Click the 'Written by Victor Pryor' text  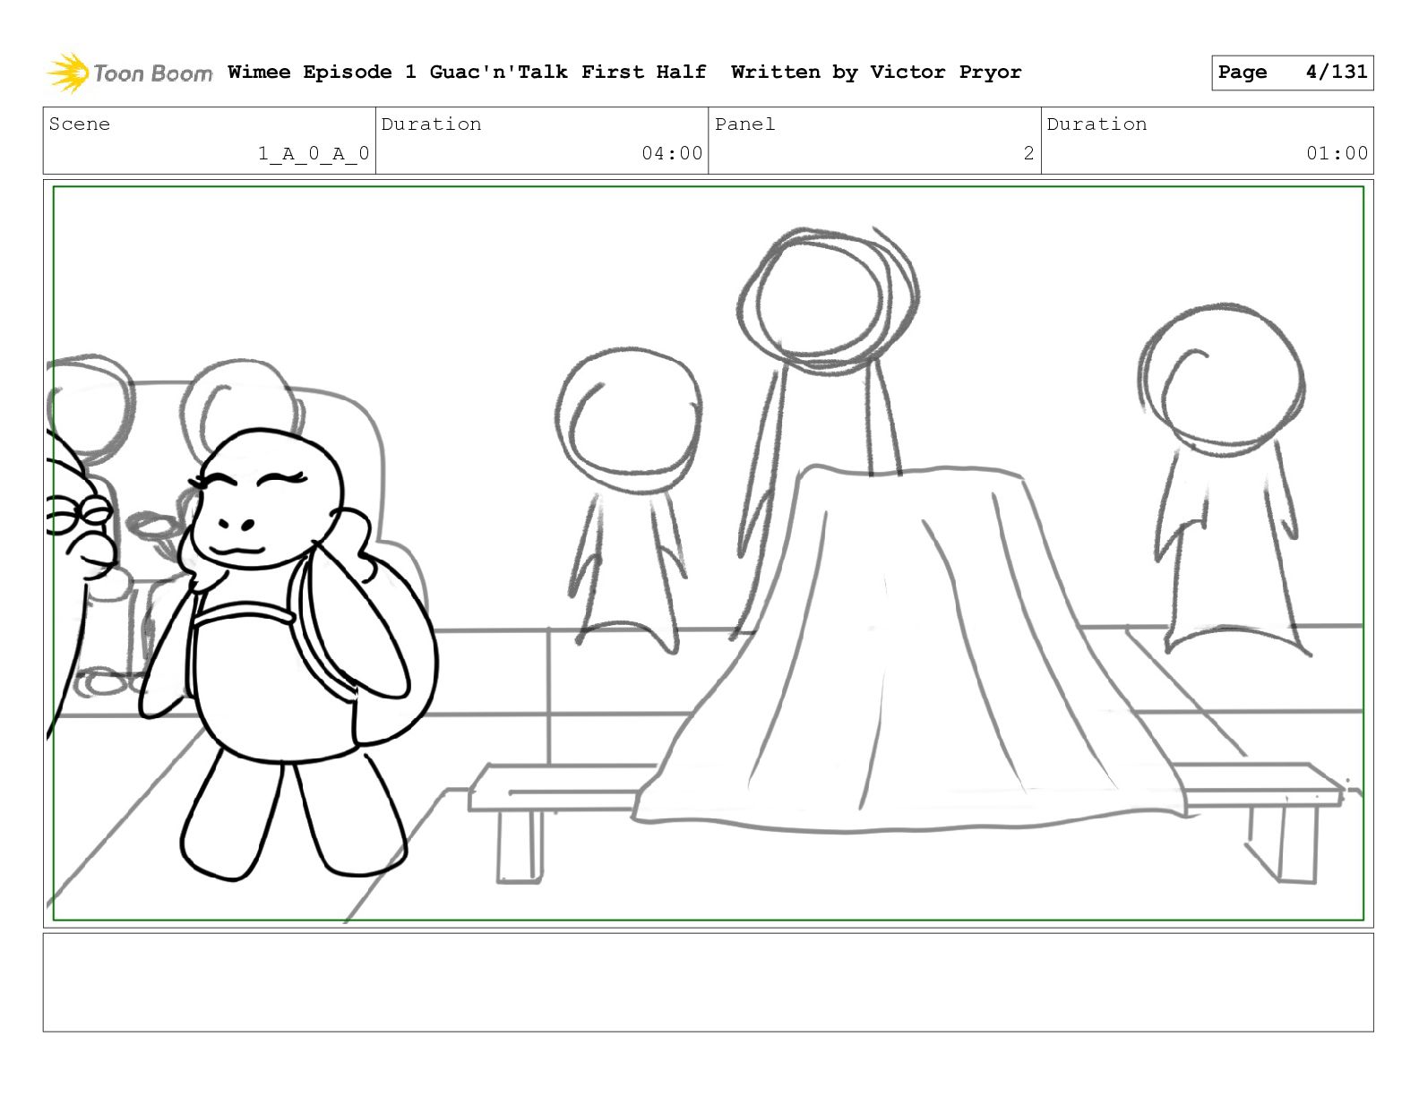[876, 72]
